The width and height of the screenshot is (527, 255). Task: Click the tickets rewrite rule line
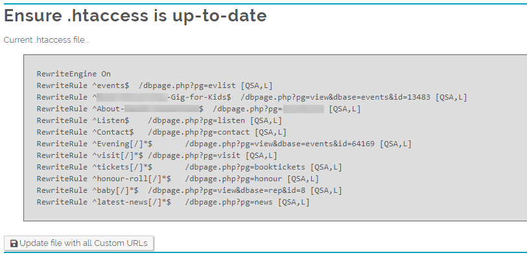click(189, 167)
